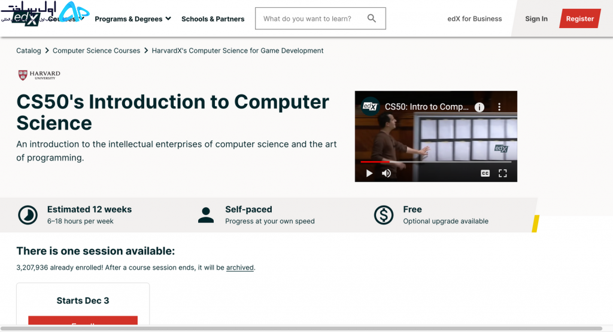Open the Schools & Partners menu
This screenshot has width=613, height=332.
(213, 19)
